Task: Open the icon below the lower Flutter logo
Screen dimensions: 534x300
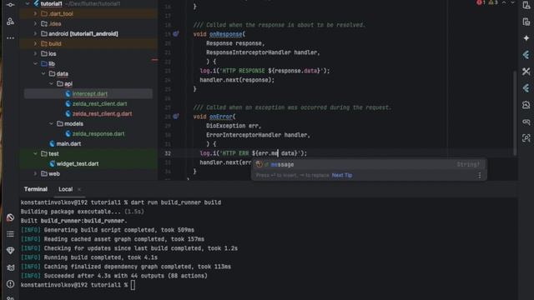Action: [x=526, y=105]
